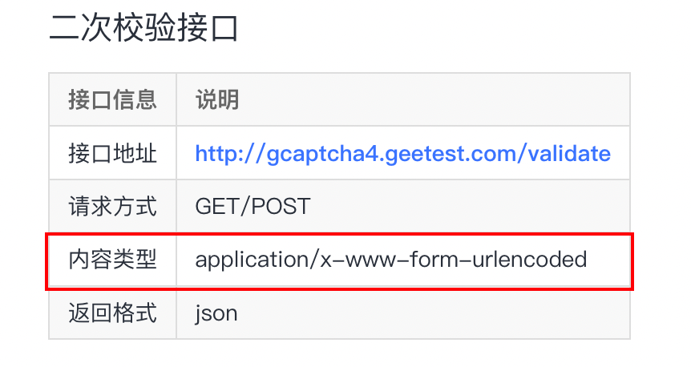This screenshot has width=691, height=367.
Task: Click the json value cell
Action: click(216, 313)
